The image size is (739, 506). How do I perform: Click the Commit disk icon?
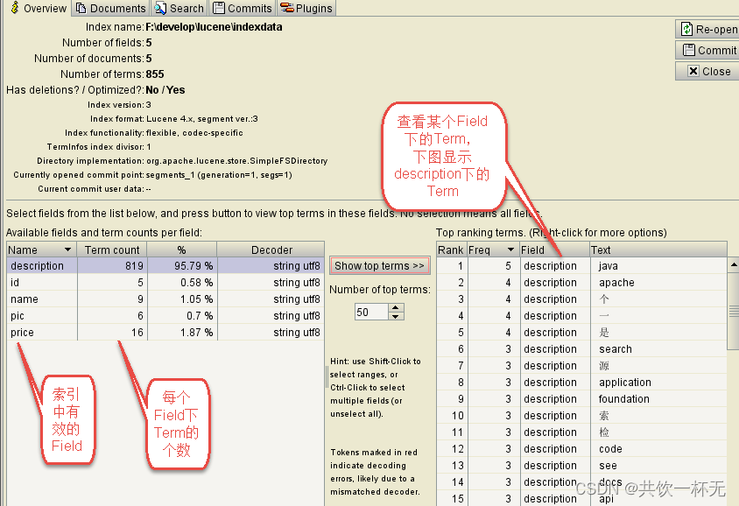(x=688, y=50)
